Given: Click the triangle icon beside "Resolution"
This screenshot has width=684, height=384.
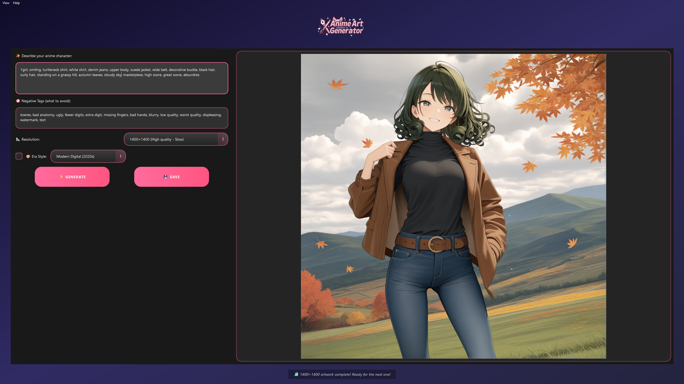Looking at the screenshot, I should click(18, 139).
